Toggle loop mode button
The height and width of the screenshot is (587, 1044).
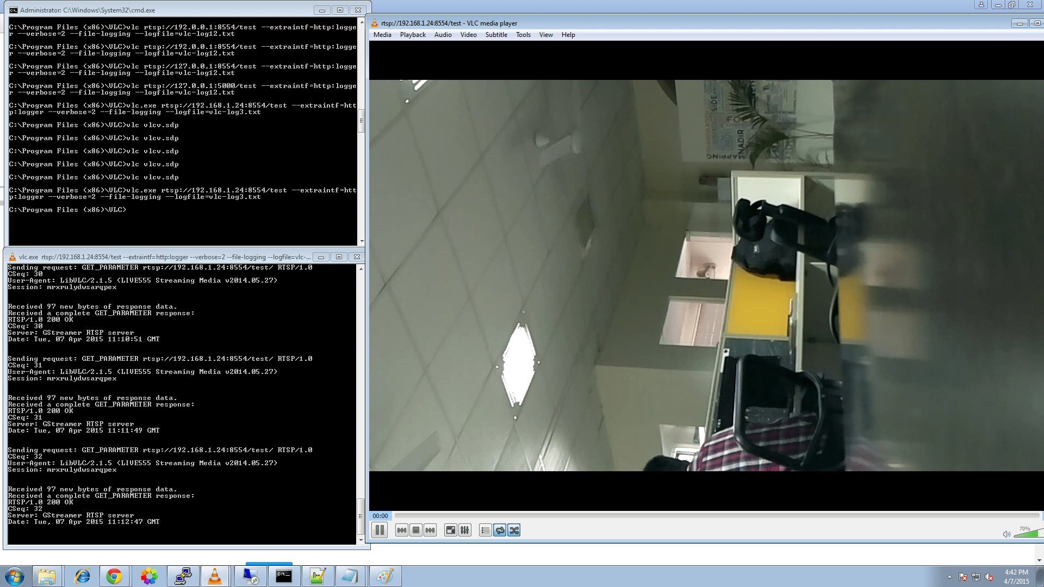click(x=500, y=530)
